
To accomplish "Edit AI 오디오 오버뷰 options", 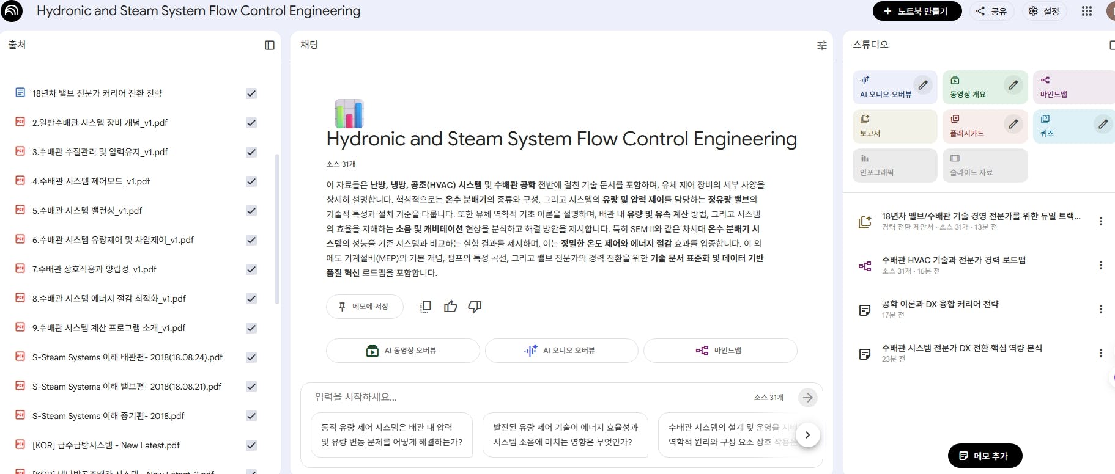I will tap(923, 85).
